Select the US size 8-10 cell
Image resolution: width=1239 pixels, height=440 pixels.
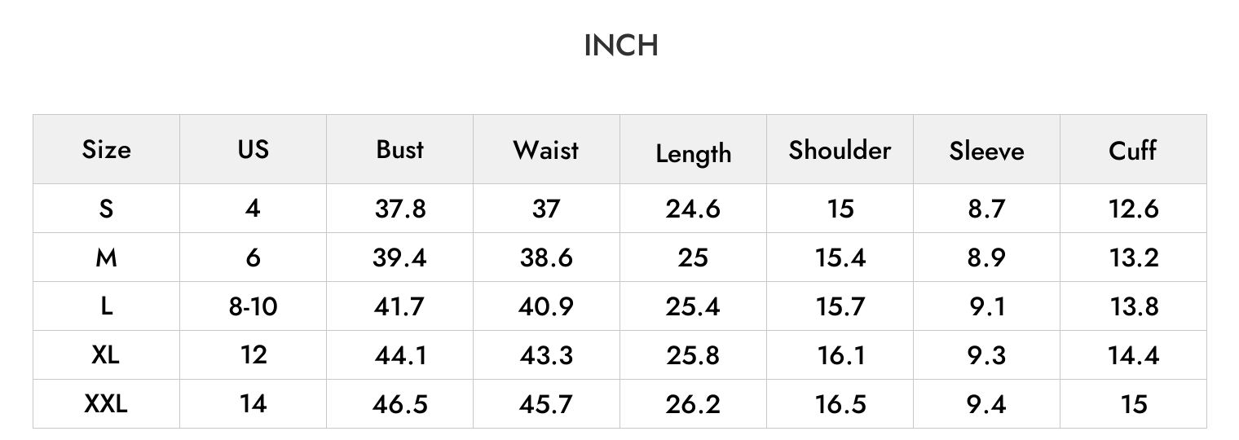(253, 306)
